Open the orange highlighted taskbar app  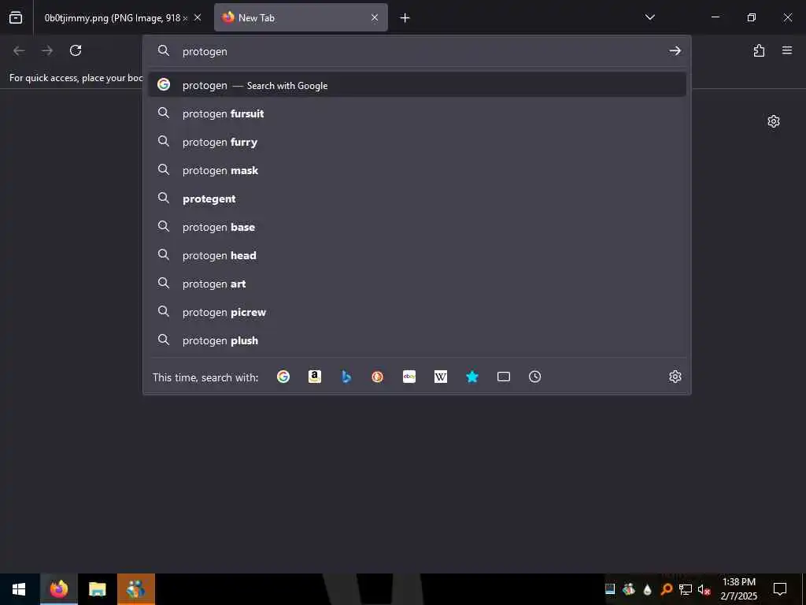click(x=135, y=589)
